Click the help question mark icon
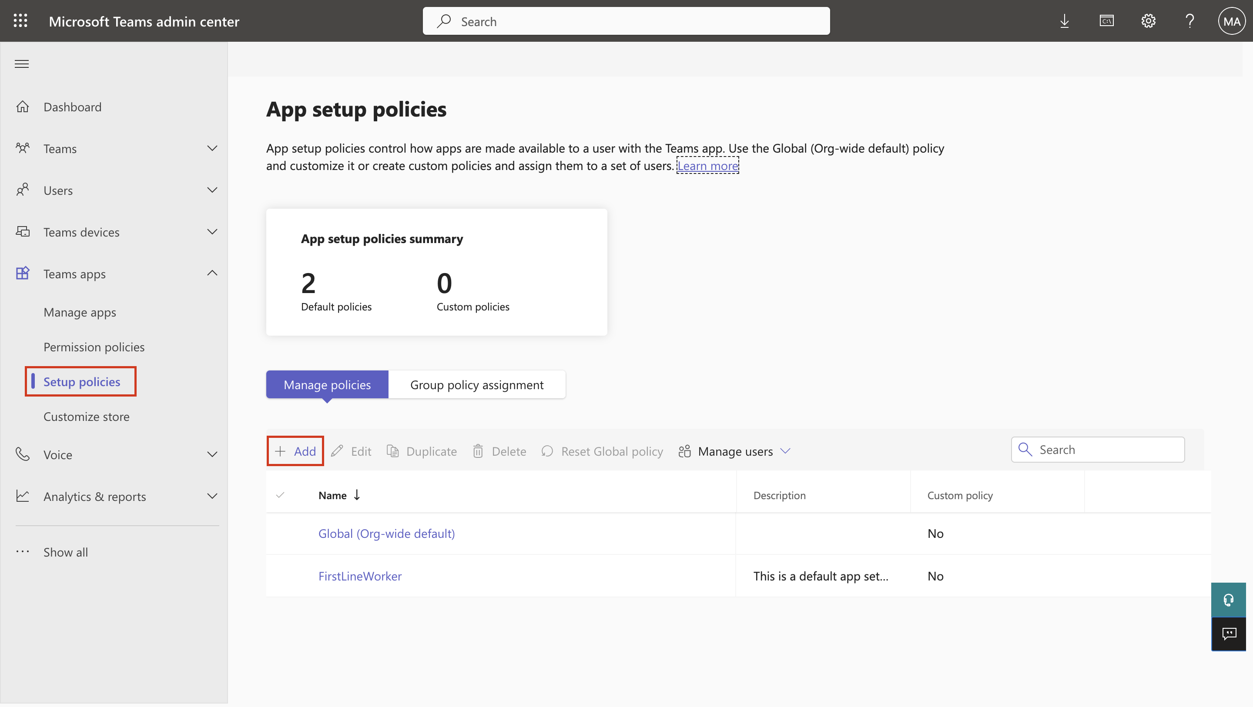 coord(1190,21)
